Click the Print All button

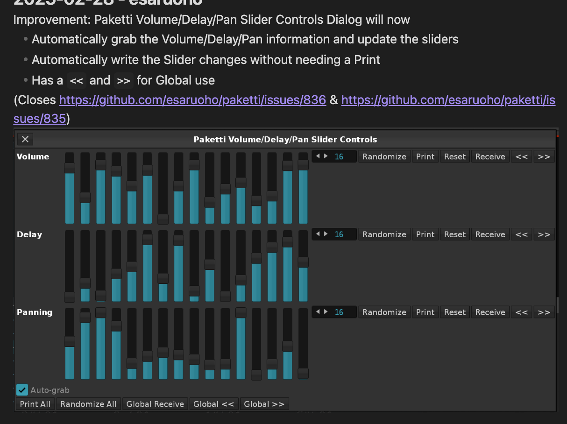tap(35, 404)
